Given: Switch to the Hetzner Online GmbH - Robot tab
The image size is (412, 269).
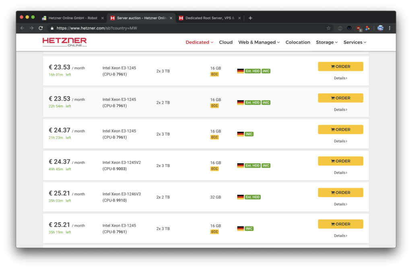Looking at the screenshot, I should [73, 18].
